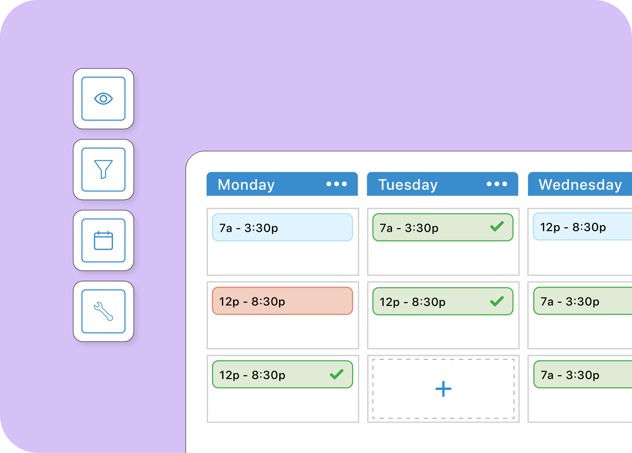This screenshot has height=453, width=632.
Task: Open Monday's blue 7a - 3:30p shift
Action: tap(282, 227)
